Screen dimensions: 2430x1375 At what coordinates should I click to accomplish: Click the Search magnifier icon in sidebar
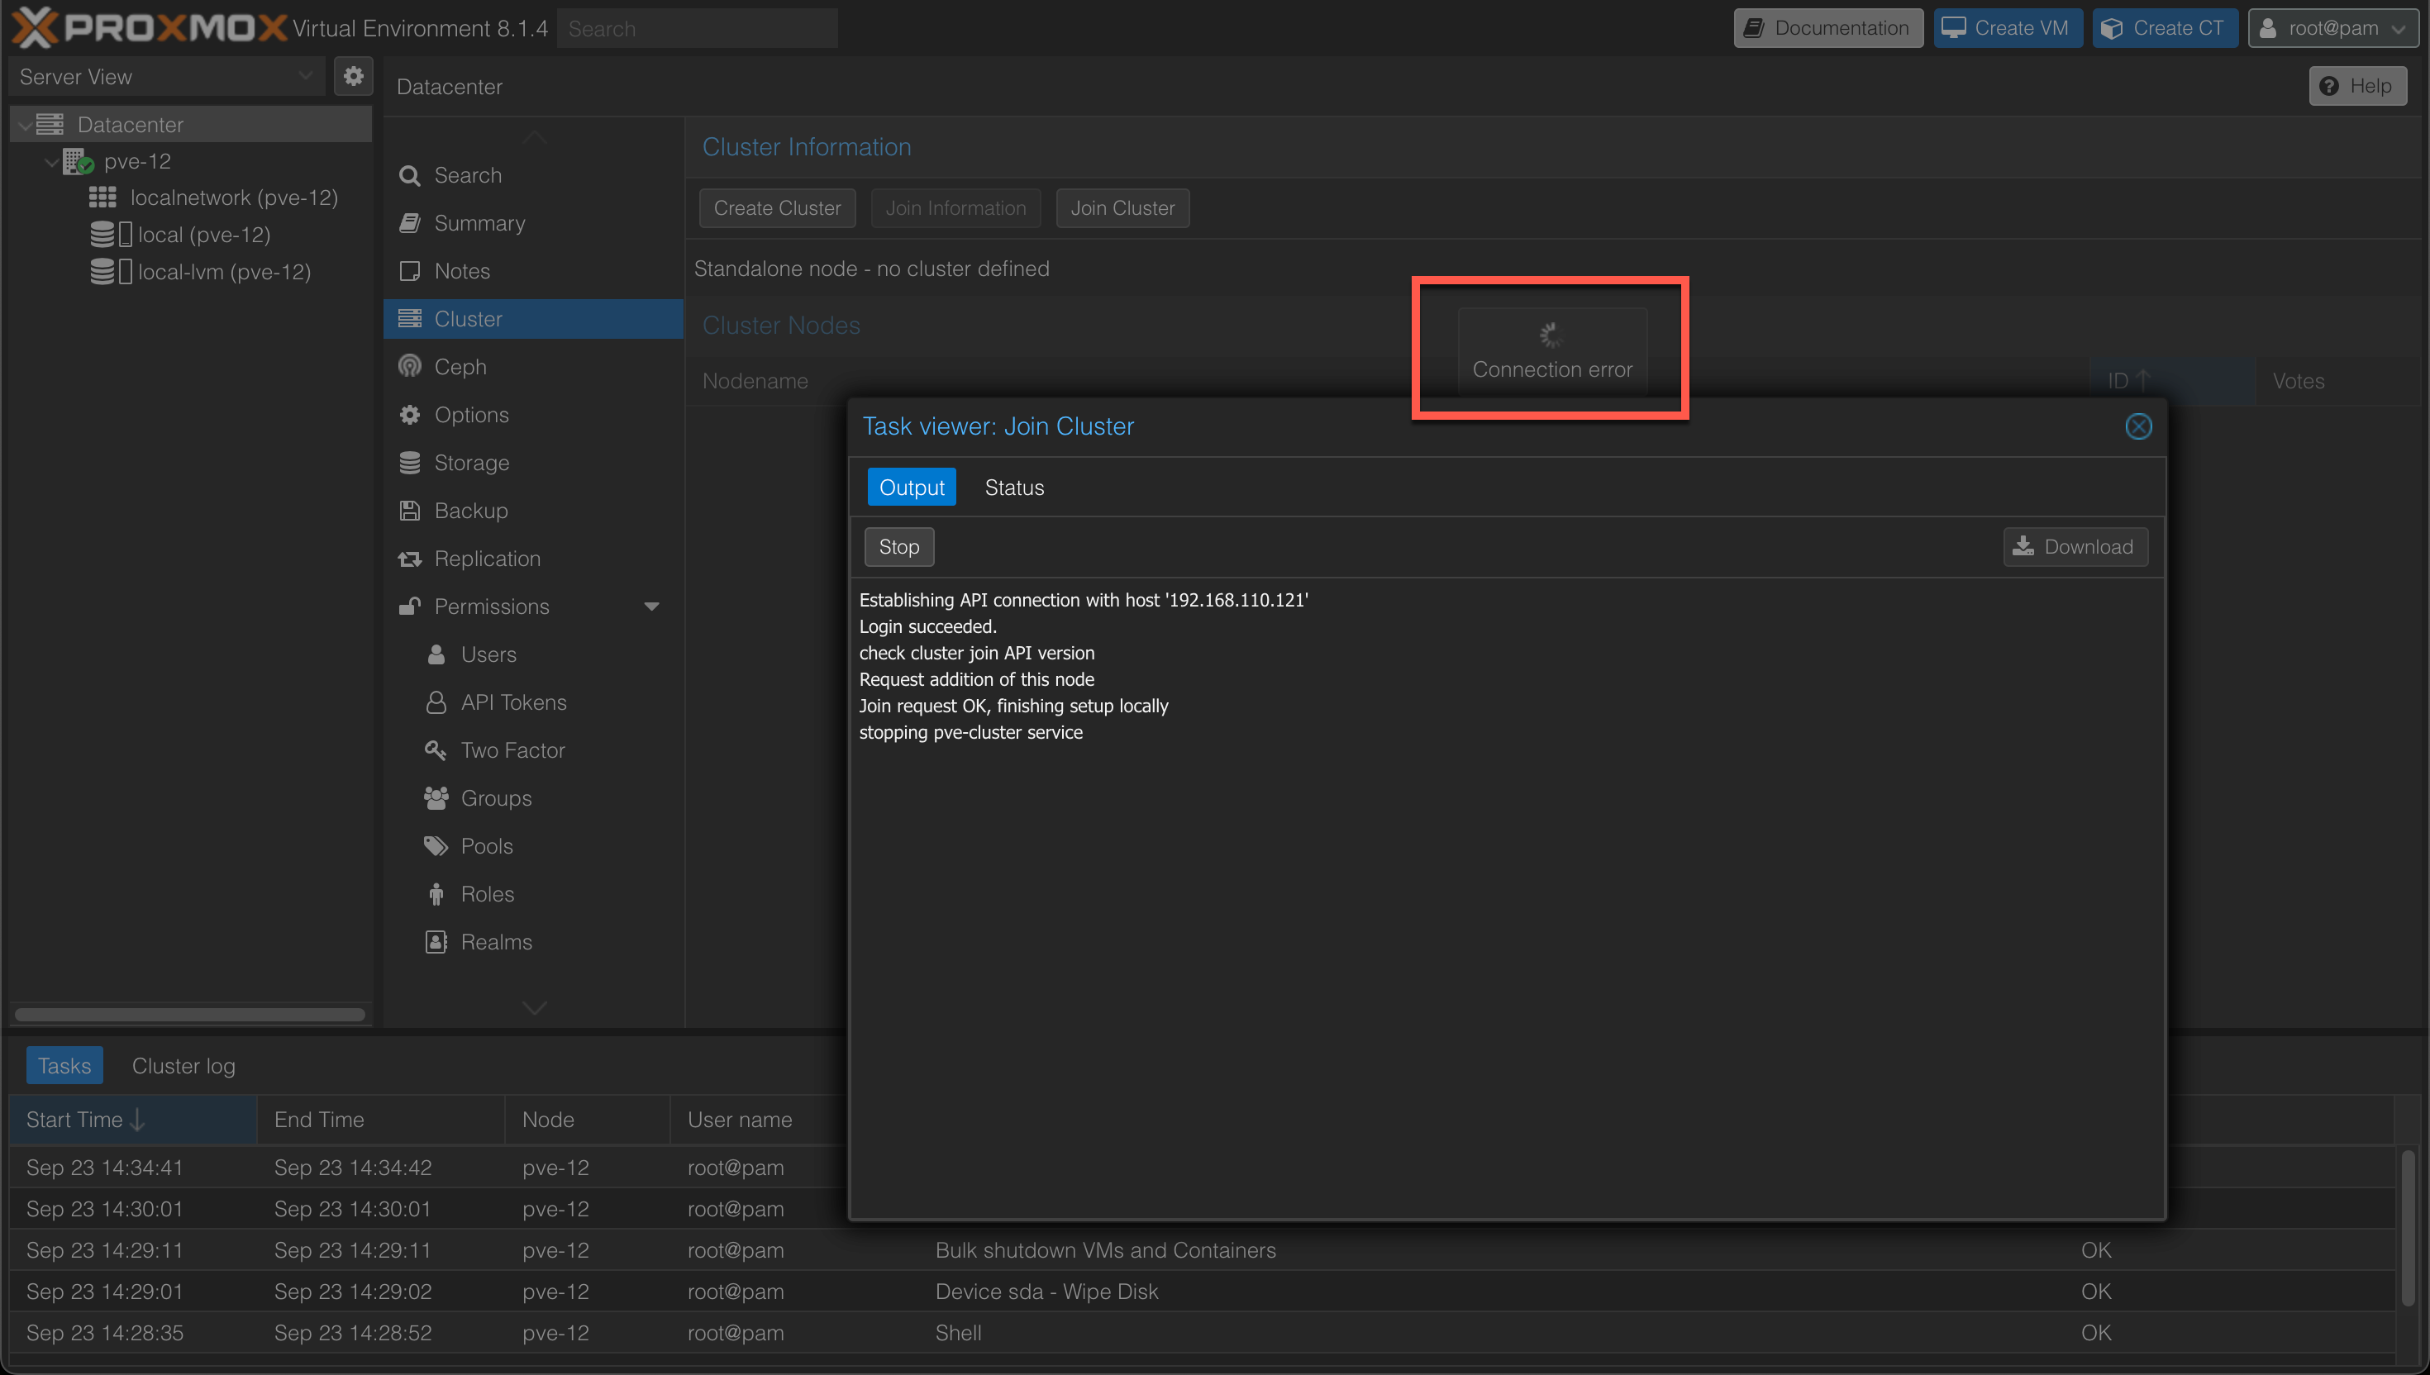409,176
